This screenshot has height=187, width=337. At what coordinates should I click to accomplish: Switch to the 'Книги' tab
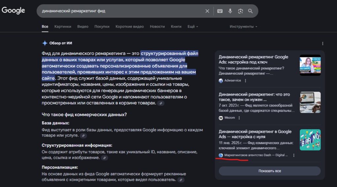point(176,27)
